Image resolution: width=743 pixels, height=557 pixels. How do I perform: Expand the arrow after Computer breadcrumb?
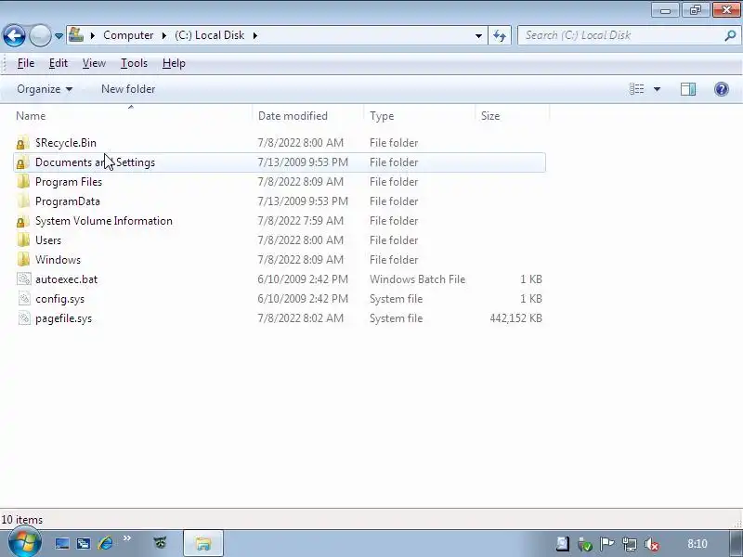pyautogui.click(x=164, y=35)
